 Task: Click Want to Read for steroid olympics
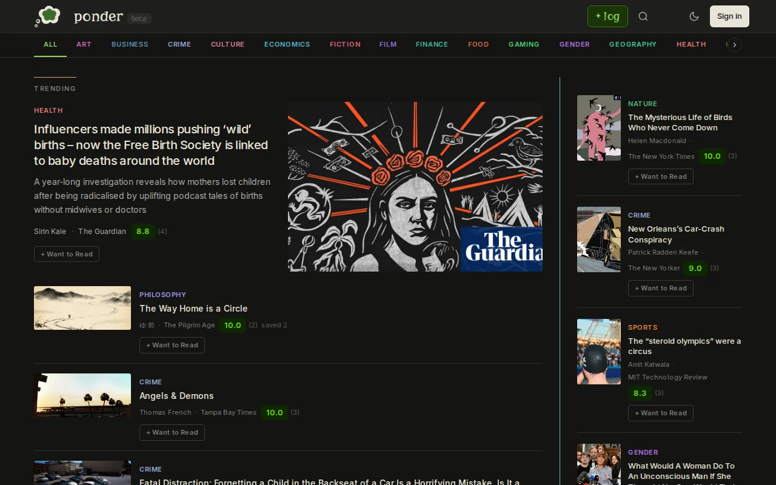[661, 413]
